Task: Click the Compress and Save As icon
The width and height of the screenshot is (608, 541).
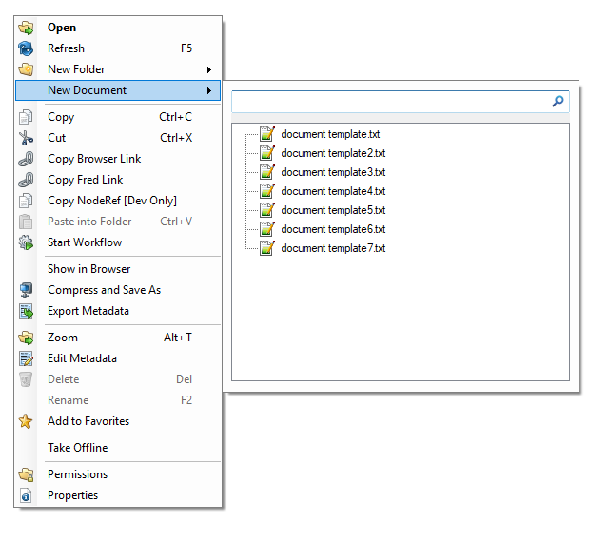Action: click(26, 290)
